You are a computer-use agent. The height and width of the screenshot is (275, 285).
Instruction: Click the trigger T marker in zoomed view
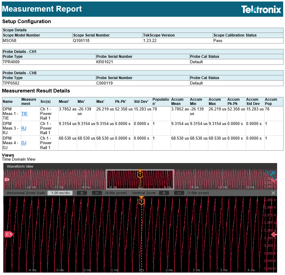[141, 201]
